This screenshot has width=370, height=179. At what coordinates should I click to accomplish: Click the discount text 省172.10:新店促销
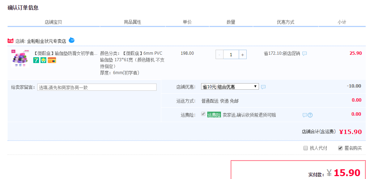282,53
